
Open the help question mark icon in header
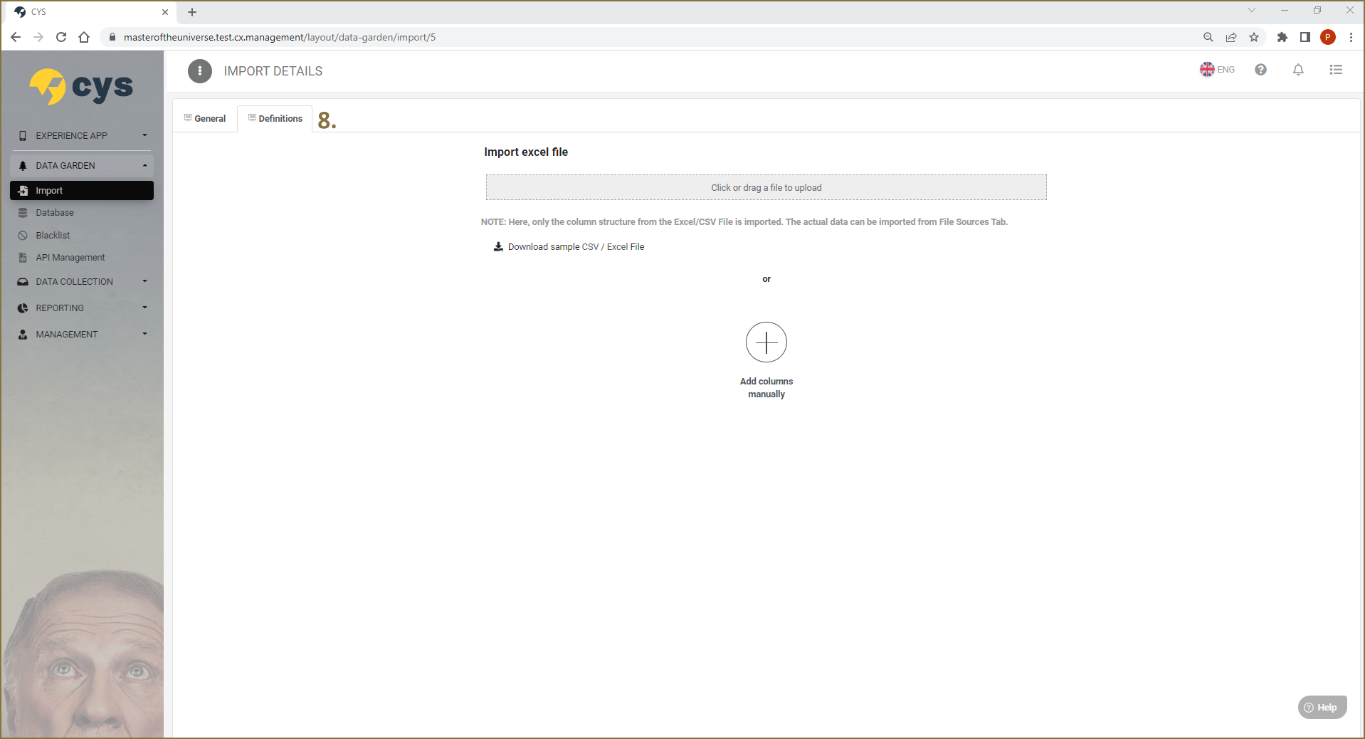tap(1260, 70)
